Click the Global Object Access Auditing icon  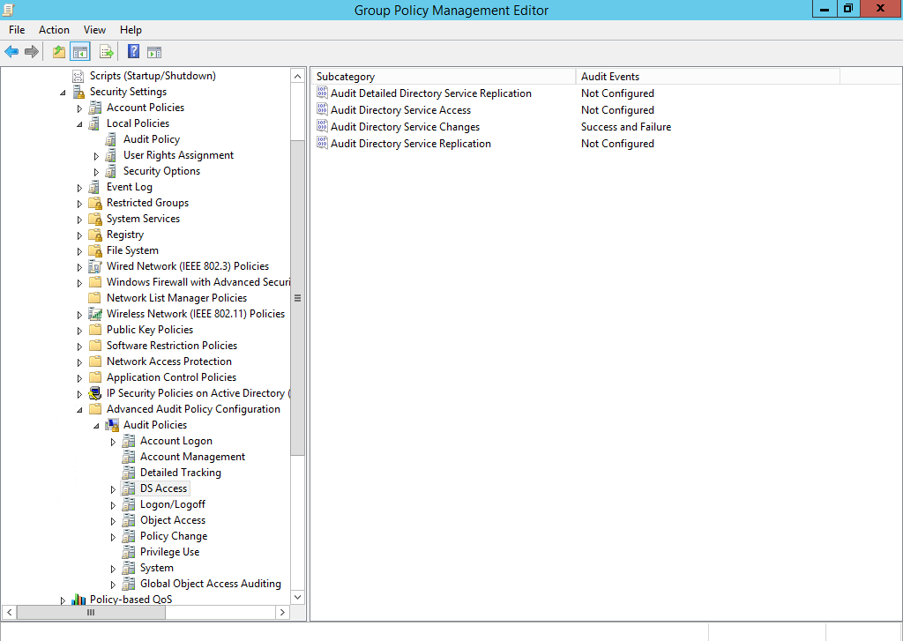click(x=129, y=584)
